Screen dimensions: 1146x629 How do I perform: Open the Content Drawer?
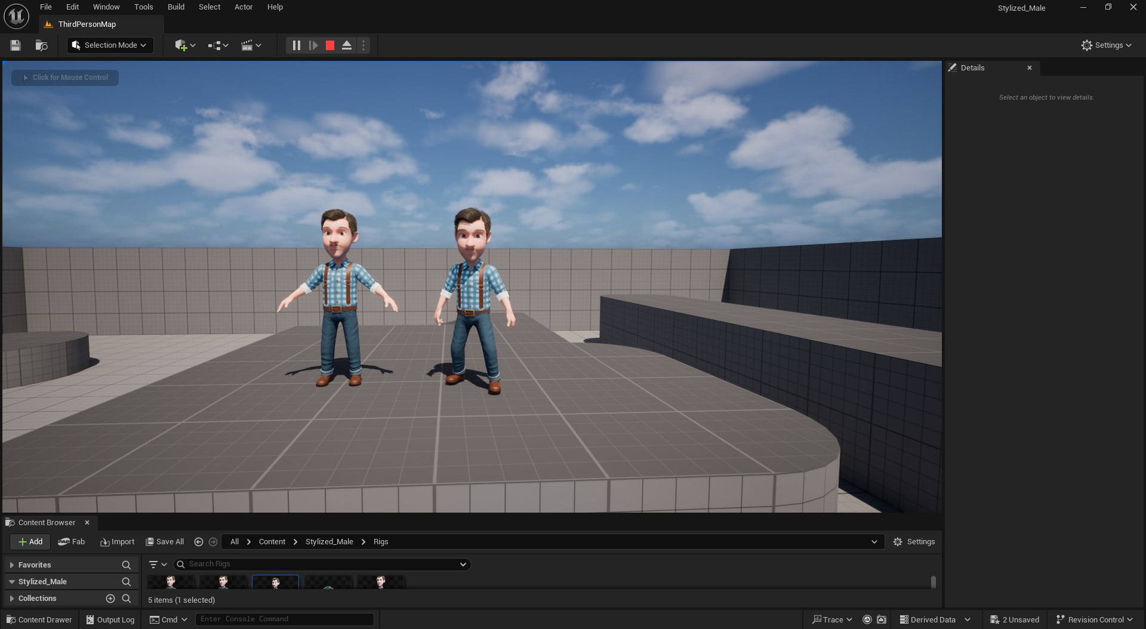tap(39, 619)
